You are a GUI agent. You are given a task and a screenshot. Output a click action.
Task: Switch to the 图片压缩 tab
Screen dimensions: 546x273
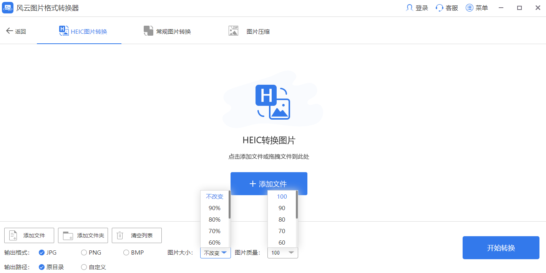click(x=249, y=31)
